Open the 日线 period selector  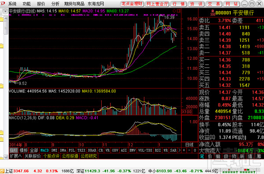pyautogui.click(x=189, y=145)
